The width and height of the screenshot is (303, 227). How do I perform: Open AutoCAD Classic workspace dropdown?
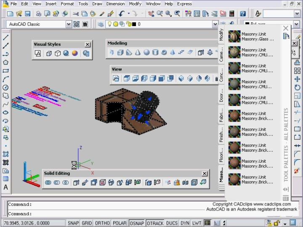(69, 24)
